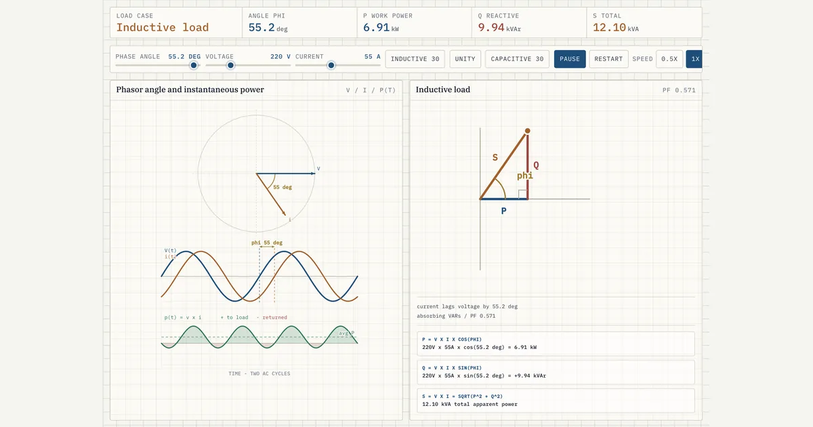Select the Unity preset button
813x427 pixels.
[465, 59]
